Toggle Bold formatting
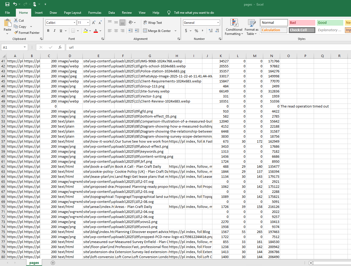 click(48, 31)
